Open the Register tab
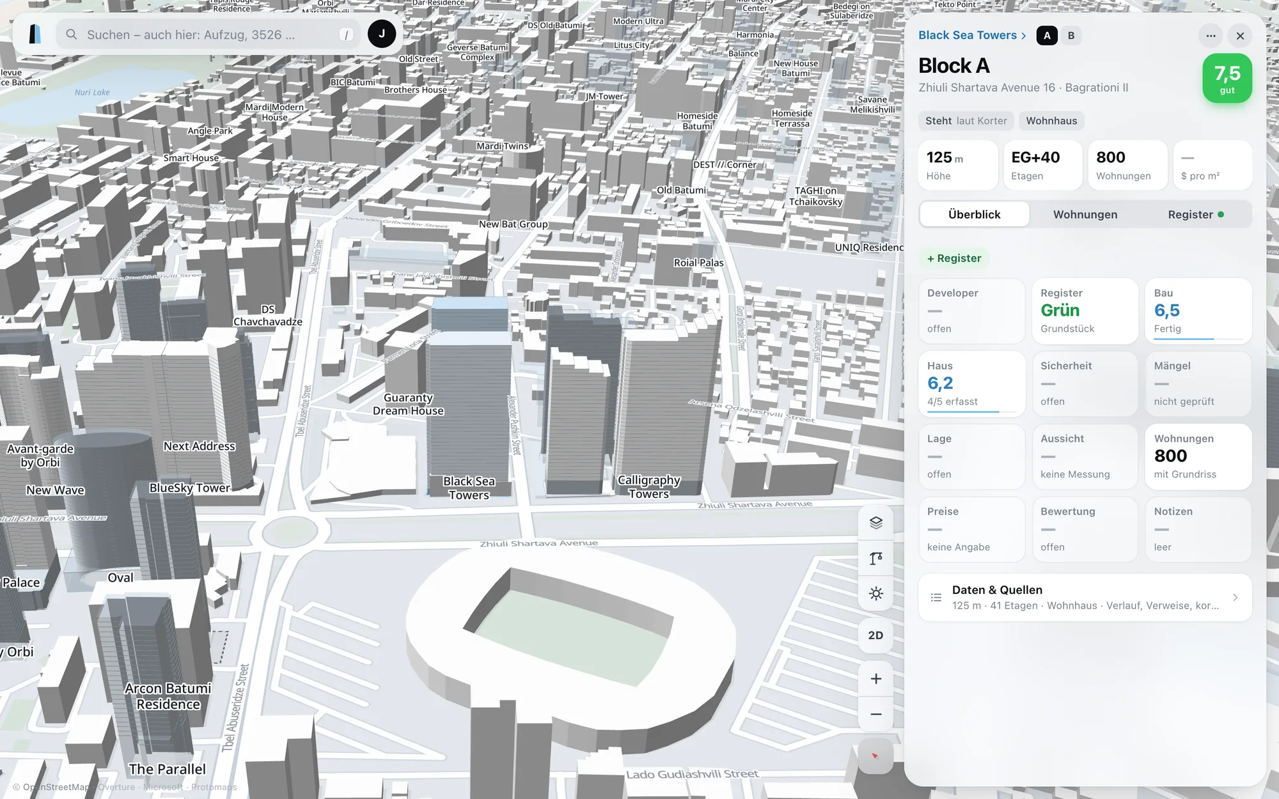The height and width of the screenshot is (799, 1279). pyautogui.click(x=1196, y=214)
